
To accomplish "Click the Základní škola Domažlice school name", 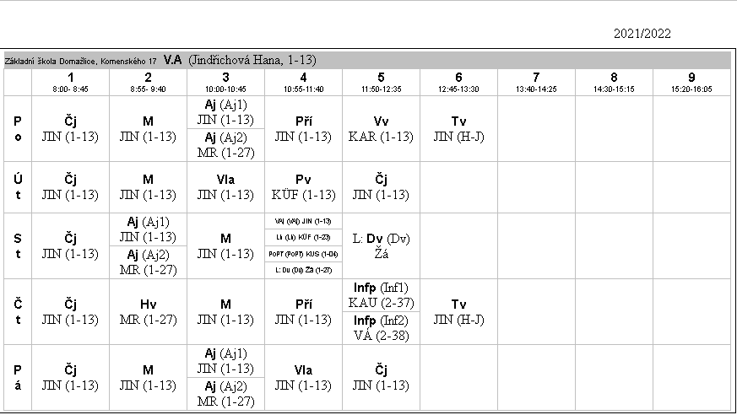I will coord(81,61).
